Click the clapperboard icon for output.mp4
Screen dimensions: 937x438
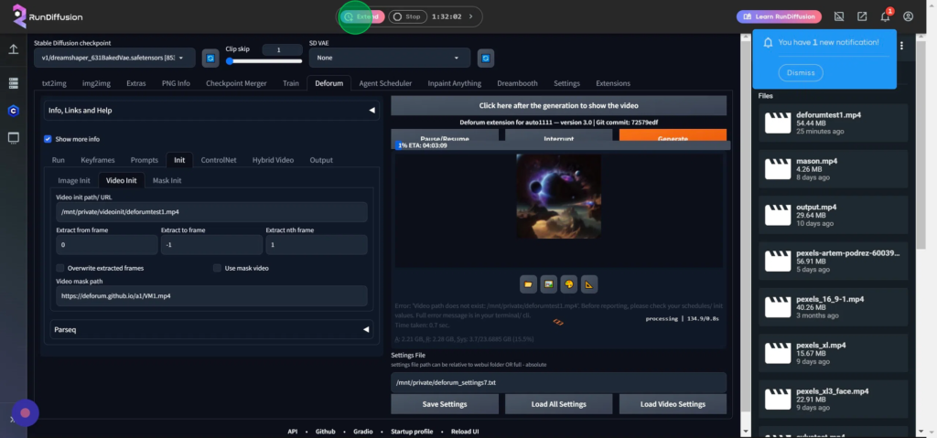click(x=778, y=215)
